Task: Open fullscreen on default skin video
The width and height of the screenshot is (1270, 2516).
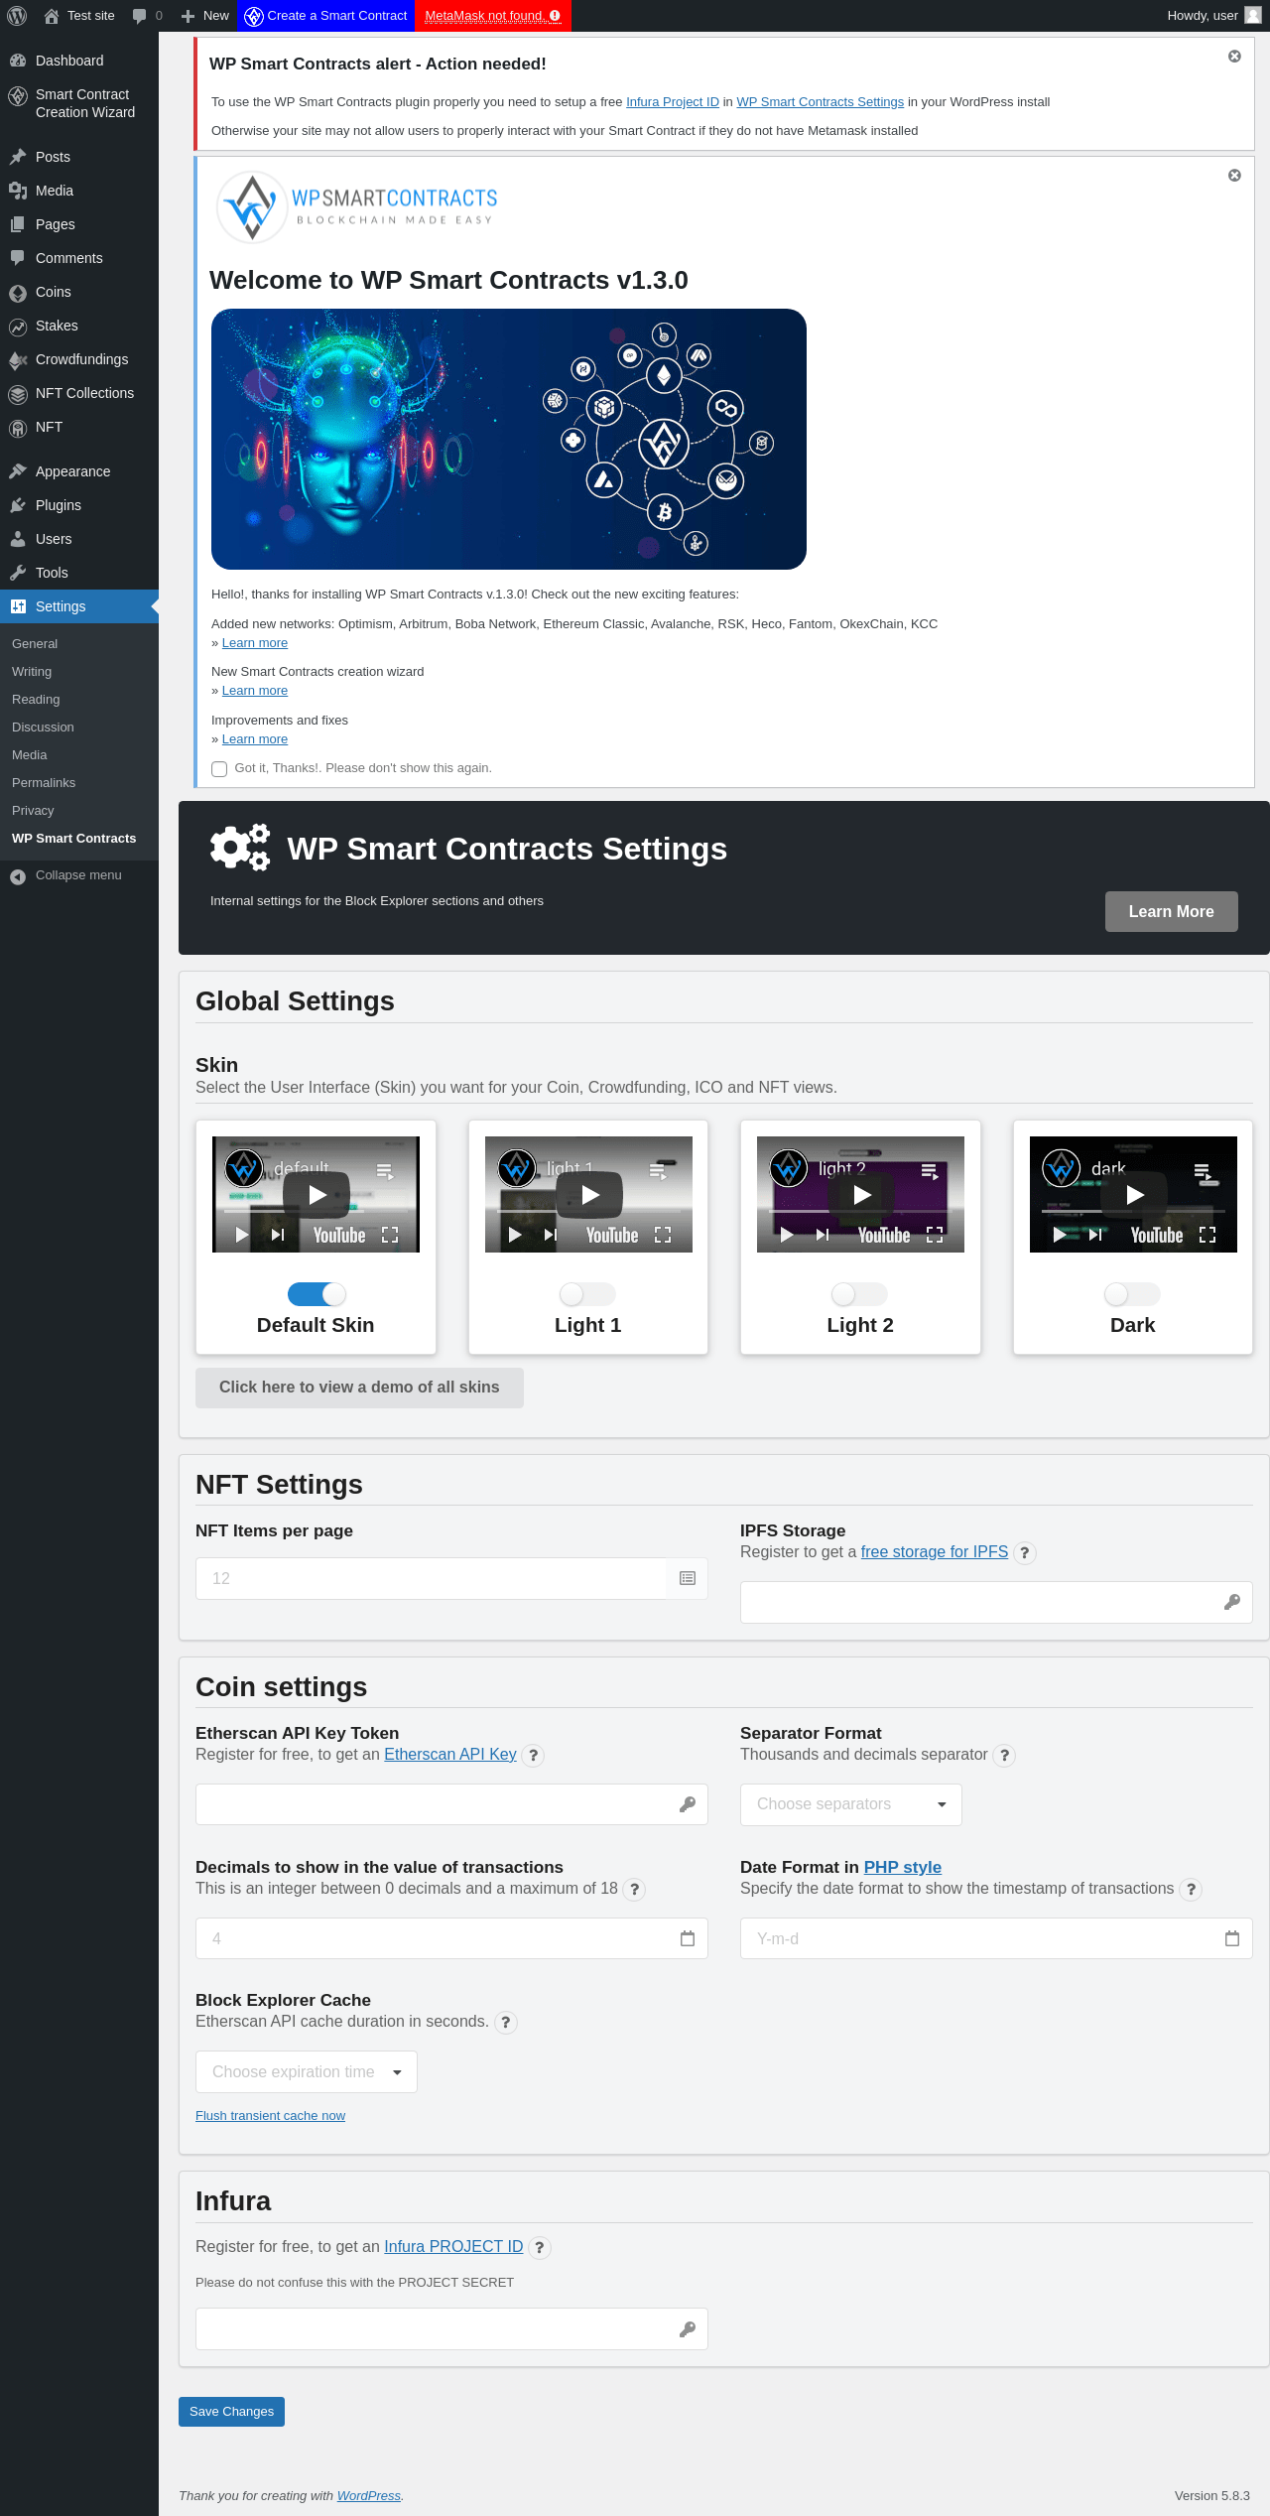Action: click(x=390, y=1235)
